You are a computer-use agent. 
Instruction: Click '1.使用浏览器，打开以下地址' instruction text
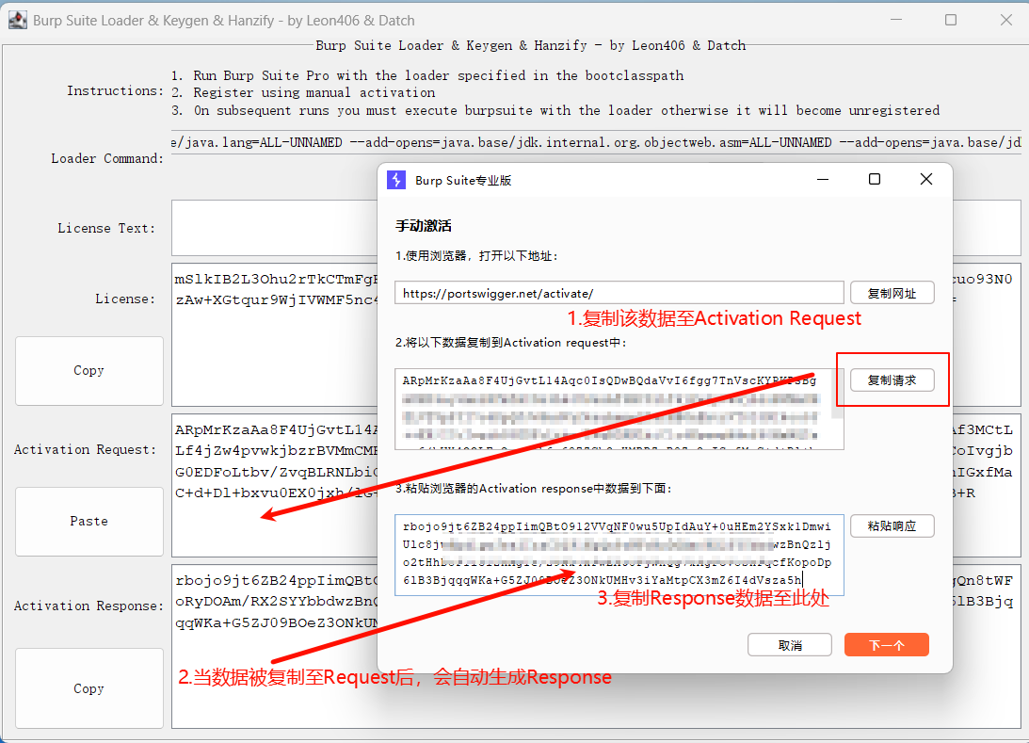click(x=476, y=256)
